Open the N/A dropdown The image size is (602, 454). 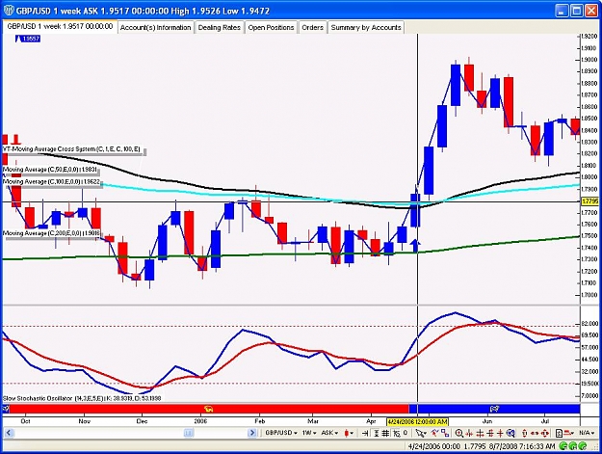[587, 433]
